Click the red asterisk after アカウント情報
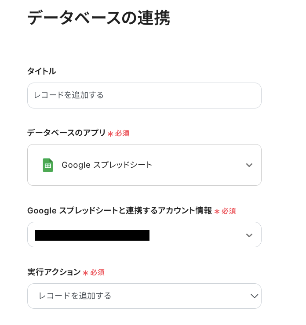The image size is (306, 325). [217, 212]
